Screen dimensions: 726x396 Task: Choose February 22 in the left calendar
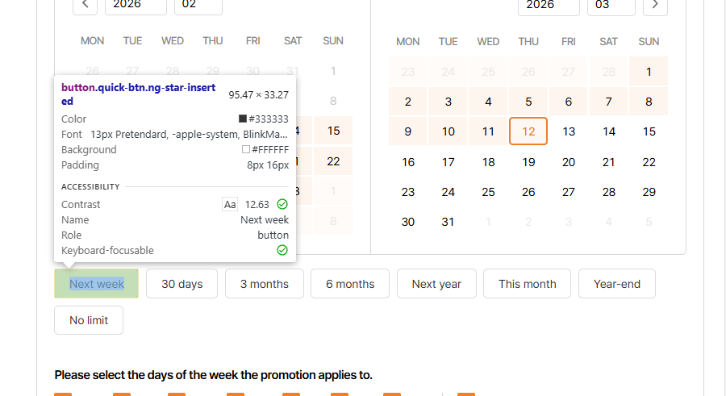click(x=333, y=161)
